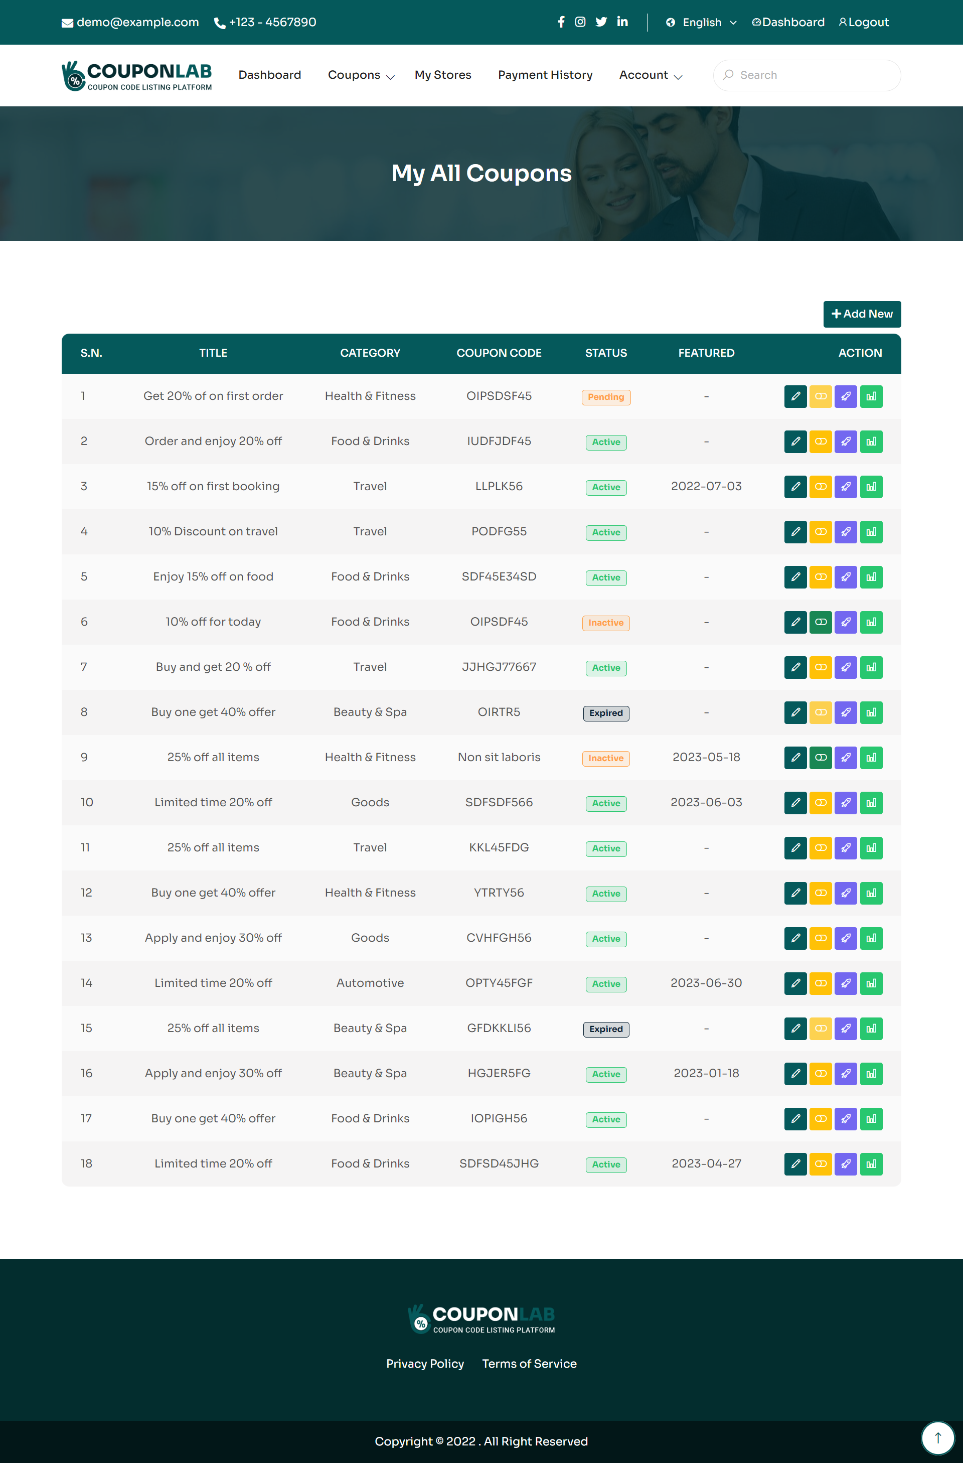Click the search magnifier icon

[729, 74]
